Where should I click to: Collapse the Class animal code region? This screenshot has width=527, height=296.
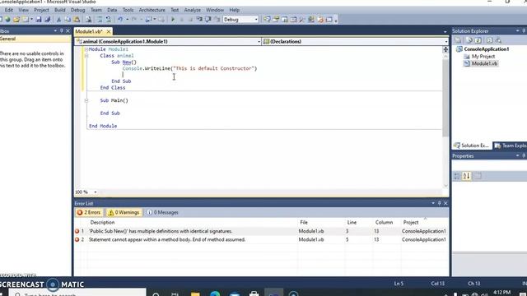[x=86, y=56]
